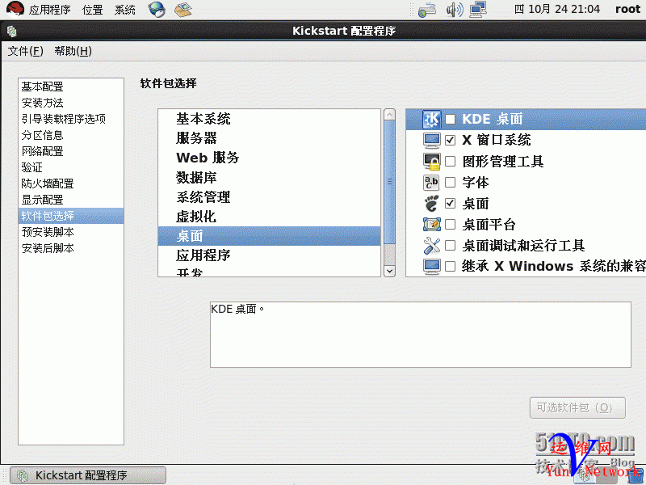The image size is (646, 485).
Task: Select the Web 服务 category
Action: click(270, 158)
